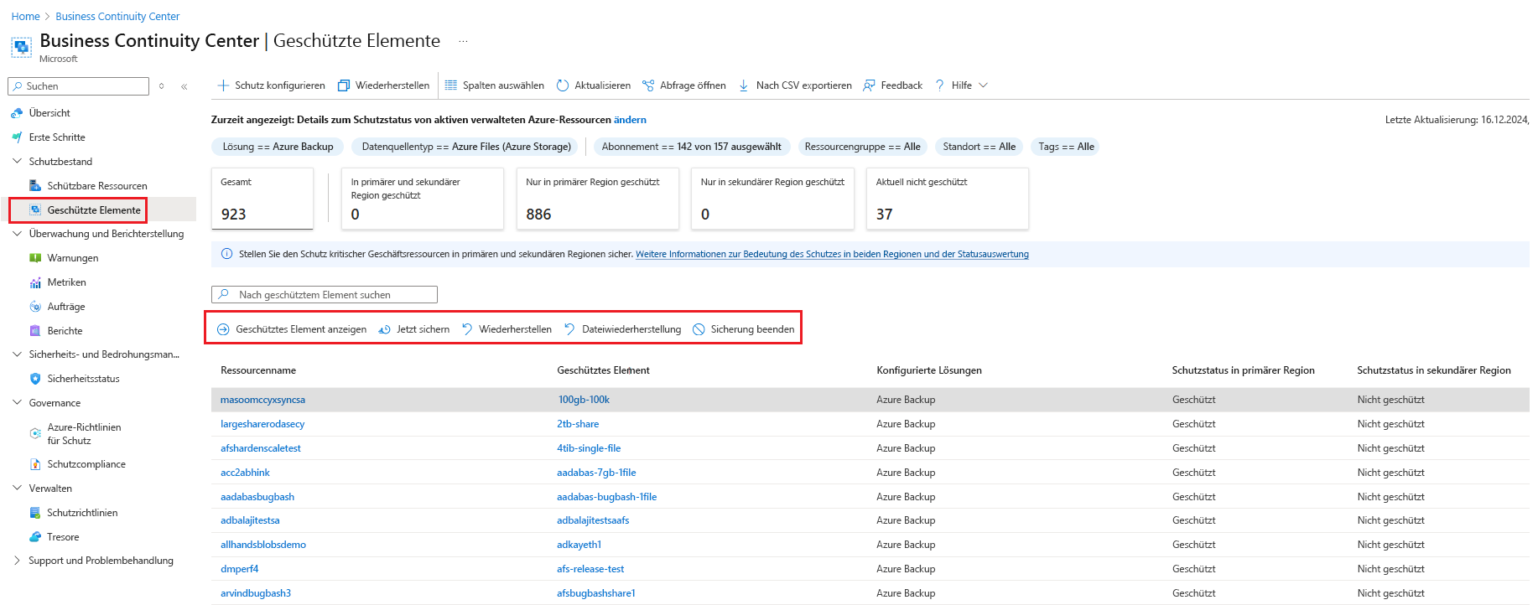
Task: Click the Spalten auswählen columns icon
Action: click(451, 85)
